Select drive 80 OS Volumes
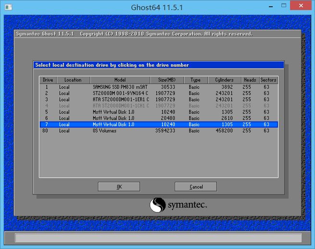315x249 pixels. pyautogui.click(x=158, y=130)
